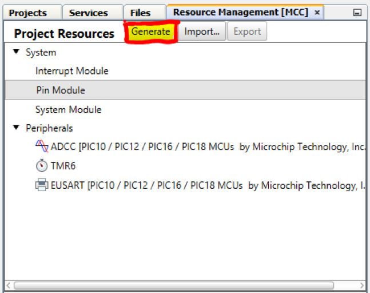
Task: Select the Resource Management [MCC] tab
Action: (240, 13)
